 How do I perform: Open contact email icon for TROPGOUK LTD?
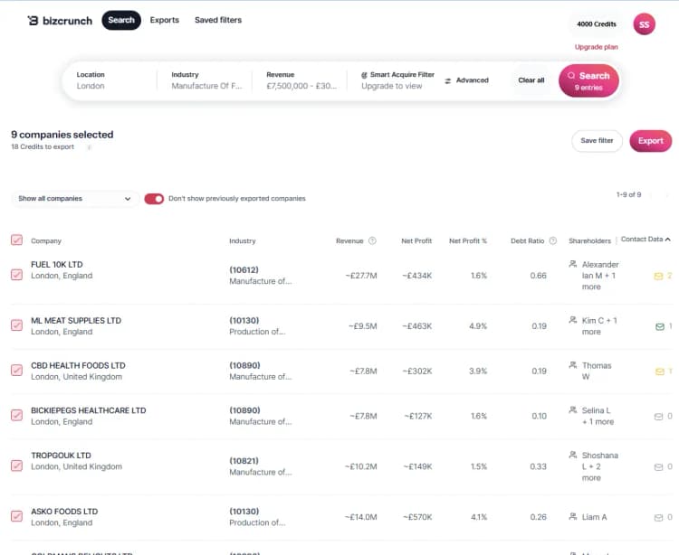point(658,466)
